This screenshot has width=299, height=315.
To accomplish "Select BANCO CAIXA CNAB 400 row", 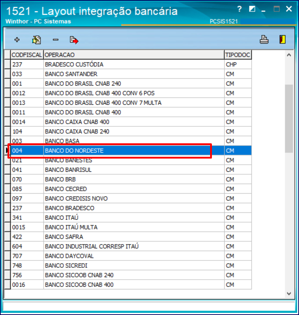I will click(x=128, y=122).
